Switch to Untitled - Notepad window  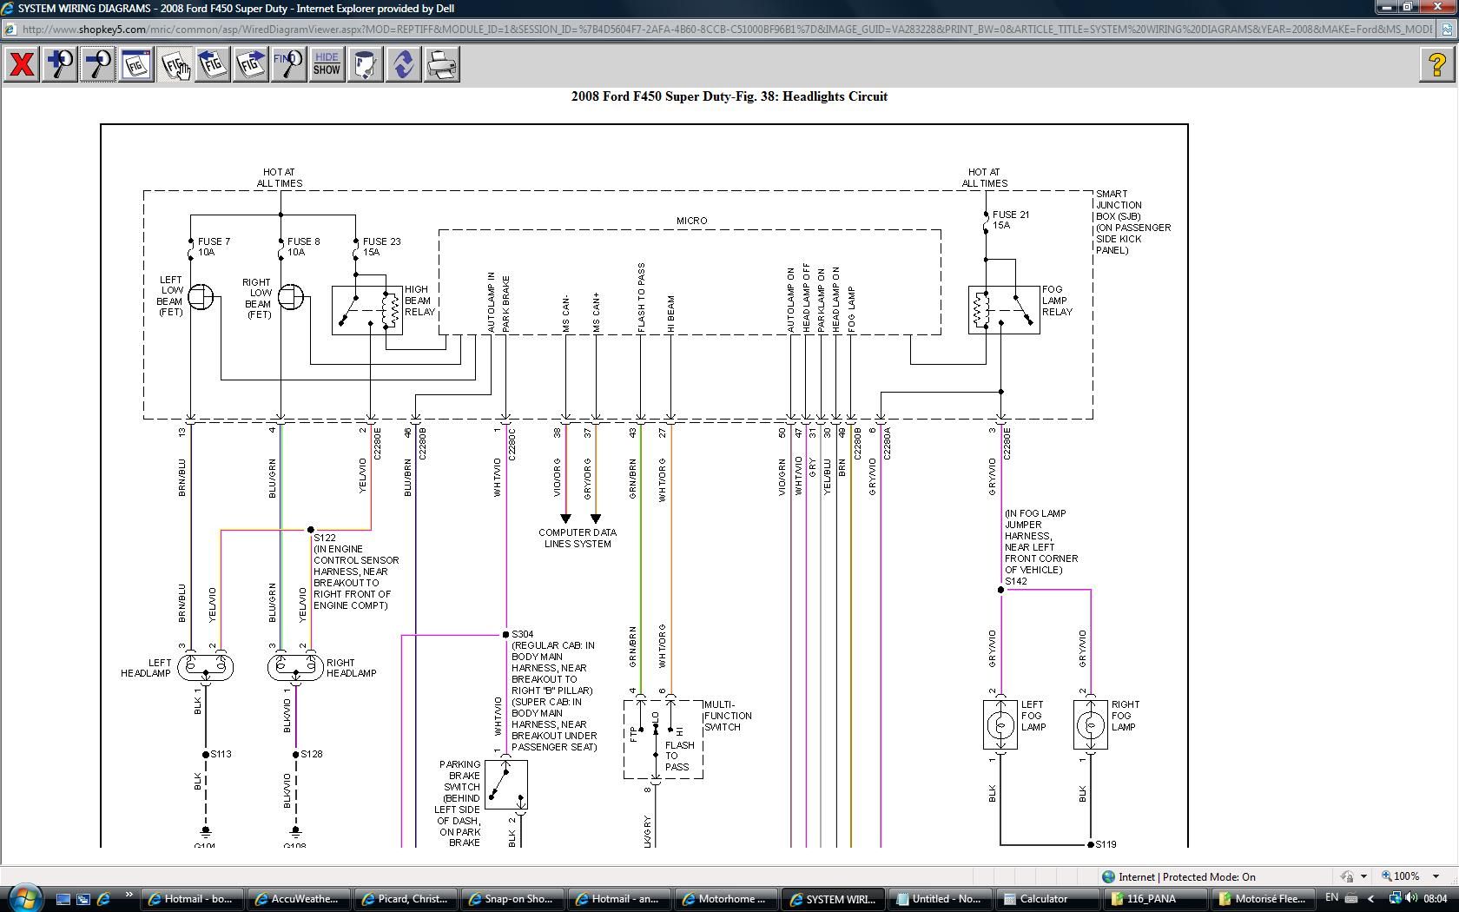coord(938,898)
